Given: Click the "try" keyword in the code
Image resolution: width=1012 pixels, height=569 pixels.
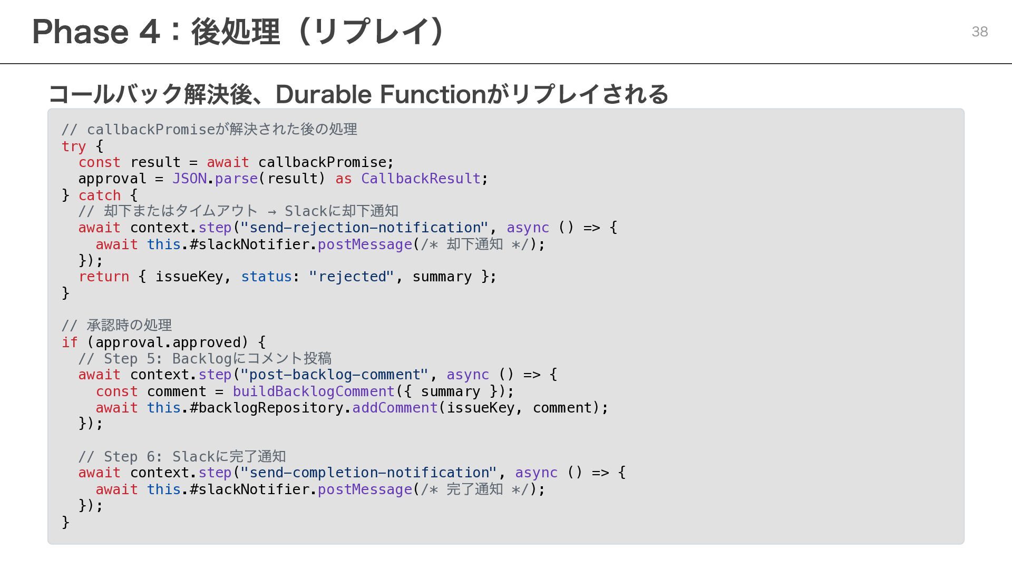Looking at the screenshot, I should tap(73, 146).
